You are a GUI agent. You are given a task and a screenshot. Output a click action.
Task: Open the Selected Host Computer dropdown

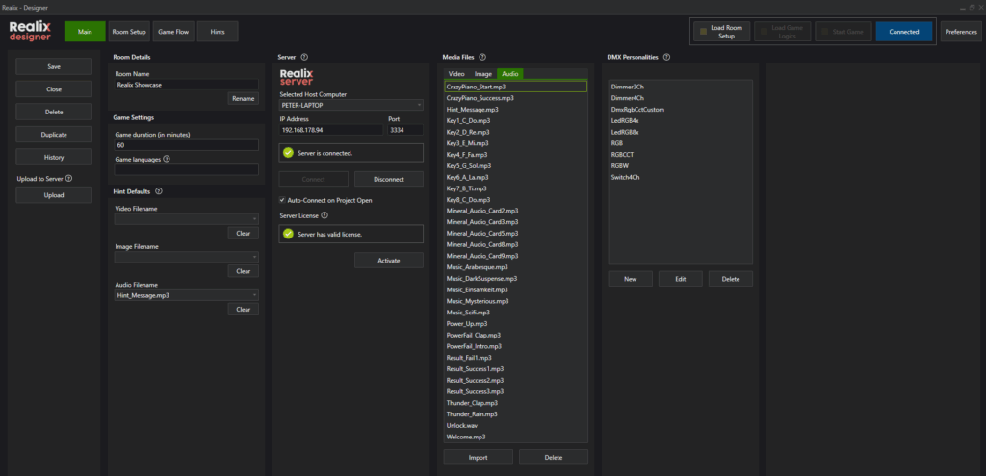tap(350, 106)
